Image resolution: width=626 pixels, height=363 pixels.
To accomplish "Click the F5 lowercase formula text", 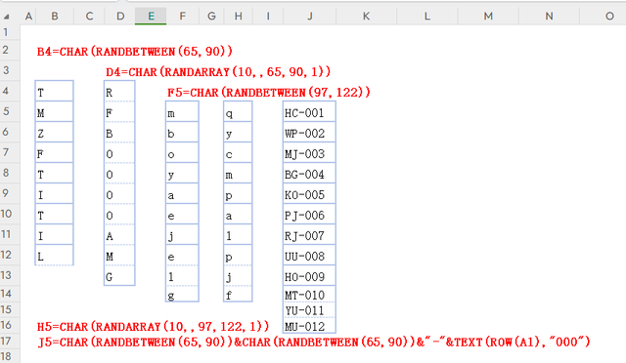I will click(x=269, y=93).
